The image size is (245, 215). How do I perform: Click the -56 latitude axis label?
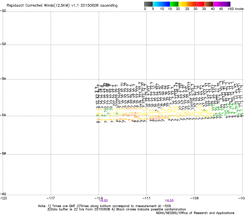point(3,115)
